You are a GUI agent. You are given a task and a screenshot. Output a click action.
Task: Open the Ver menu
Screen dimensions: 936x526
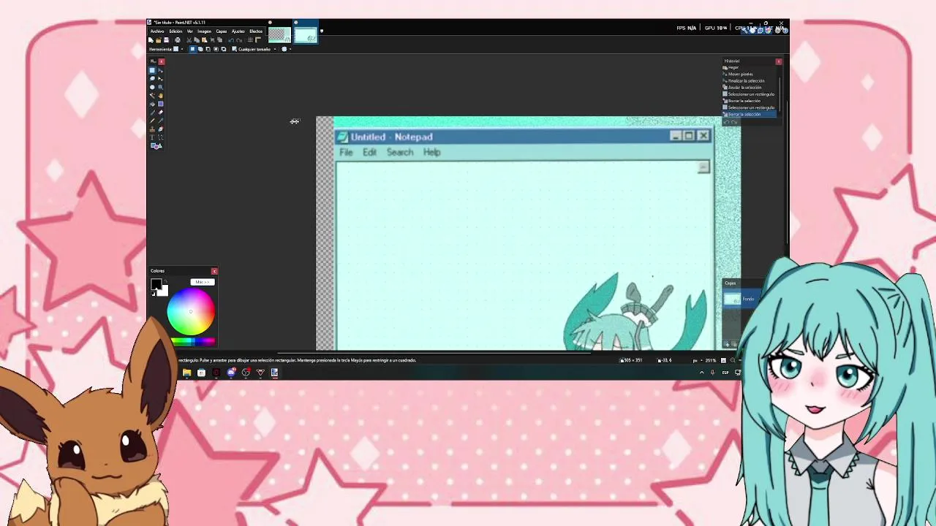(x=190, y=31)
